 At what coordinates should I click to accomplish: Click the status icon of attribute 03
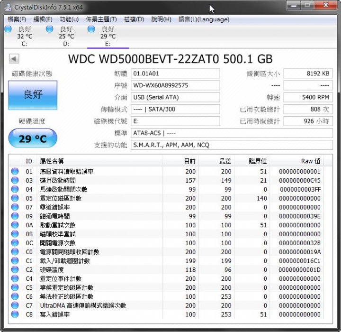15,180
